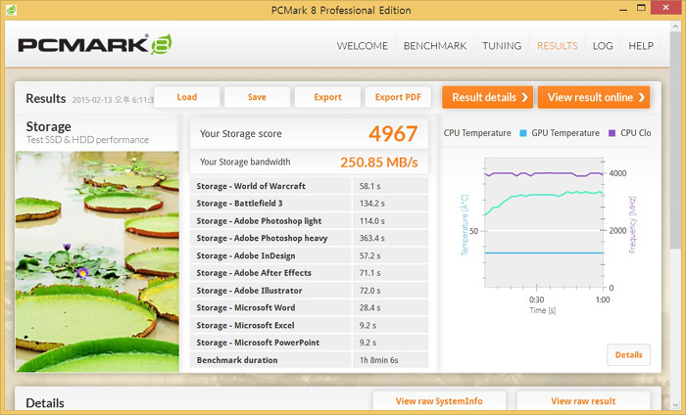Click View raw result button
Viewport: 686px width, 415px height.
pos(583,401)
